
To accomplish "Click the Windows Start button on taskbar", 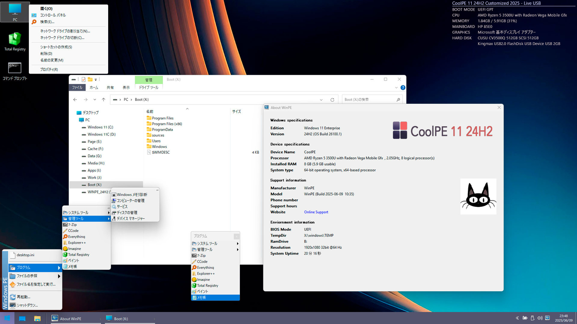I will [7, 318].
